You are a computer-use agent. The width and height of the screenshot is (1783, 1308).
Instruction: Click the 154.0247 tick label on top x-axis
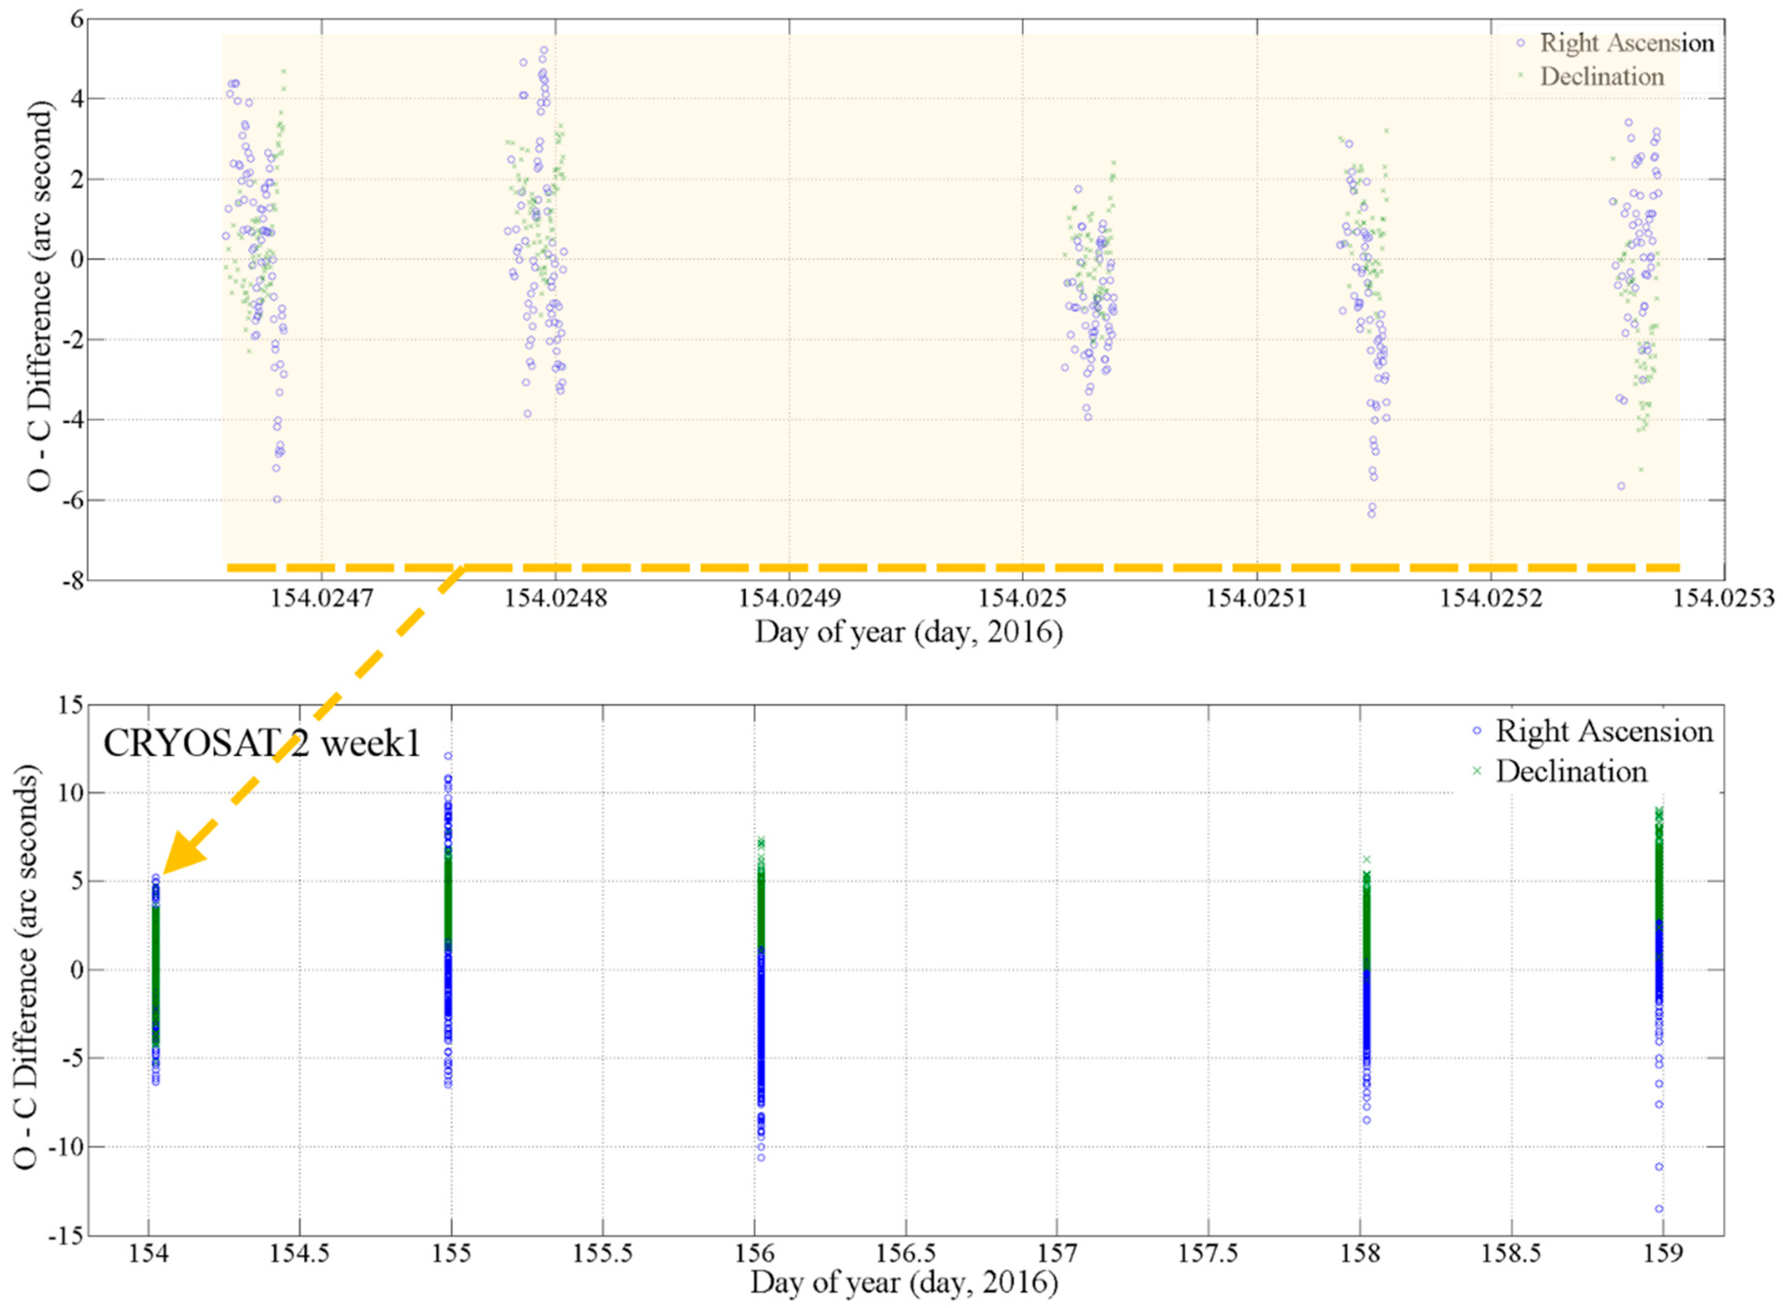point(322,598)
